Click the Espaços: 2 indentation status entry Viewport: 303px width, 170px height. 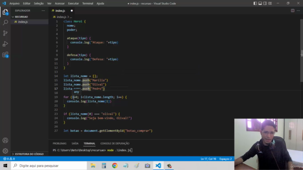[x=225, y=159]
